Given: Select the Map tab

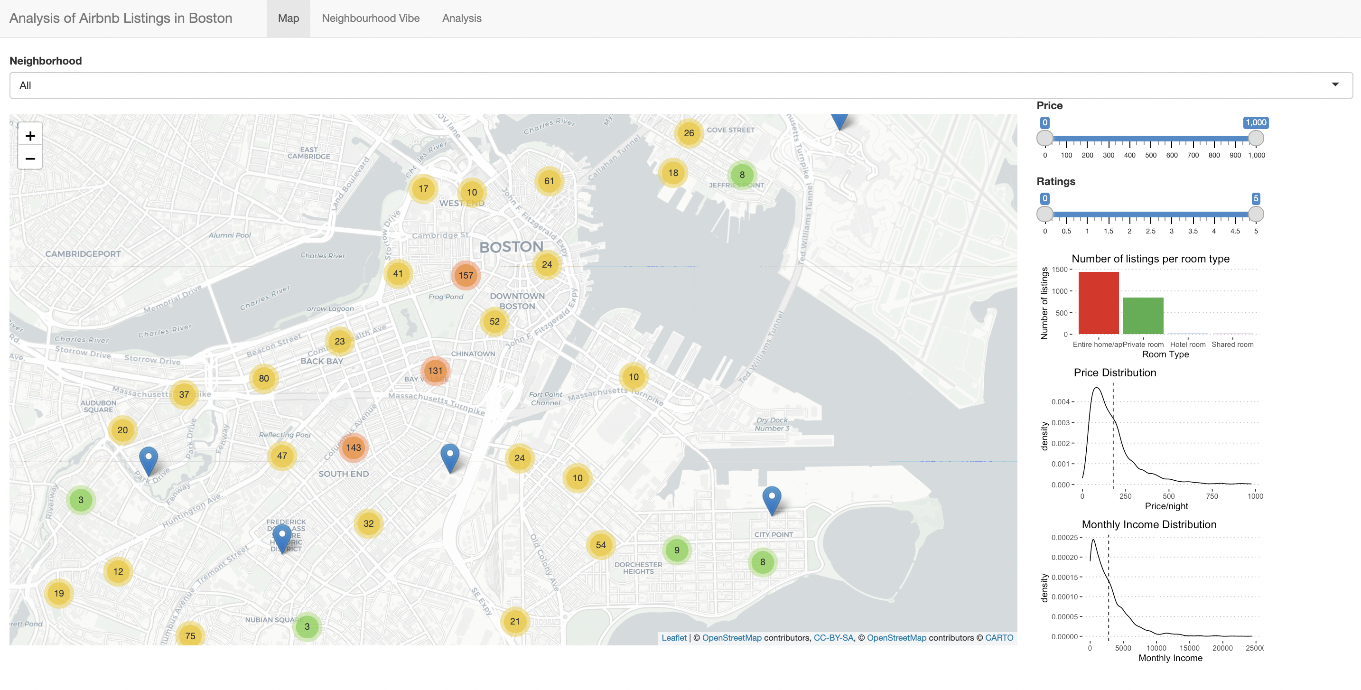Looking at the screenshot, I should click(288, 19).
